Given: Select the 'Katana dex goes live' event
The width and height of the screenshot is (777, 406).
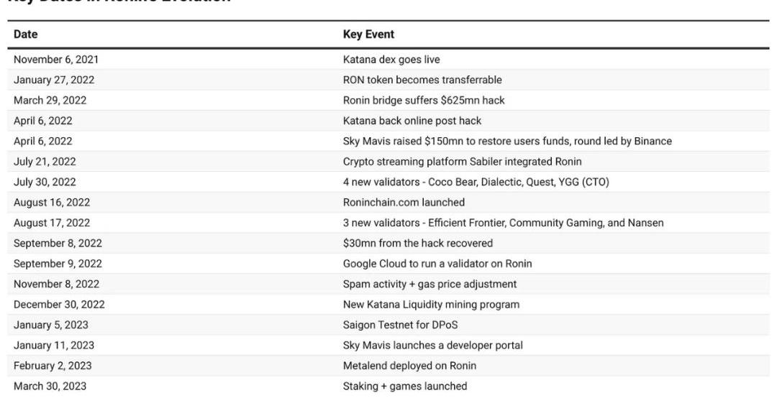Looking at the screenshot, I should [391, 60].
